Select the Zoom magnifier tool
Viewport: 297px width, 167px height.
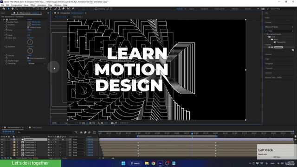click(17, 9)
